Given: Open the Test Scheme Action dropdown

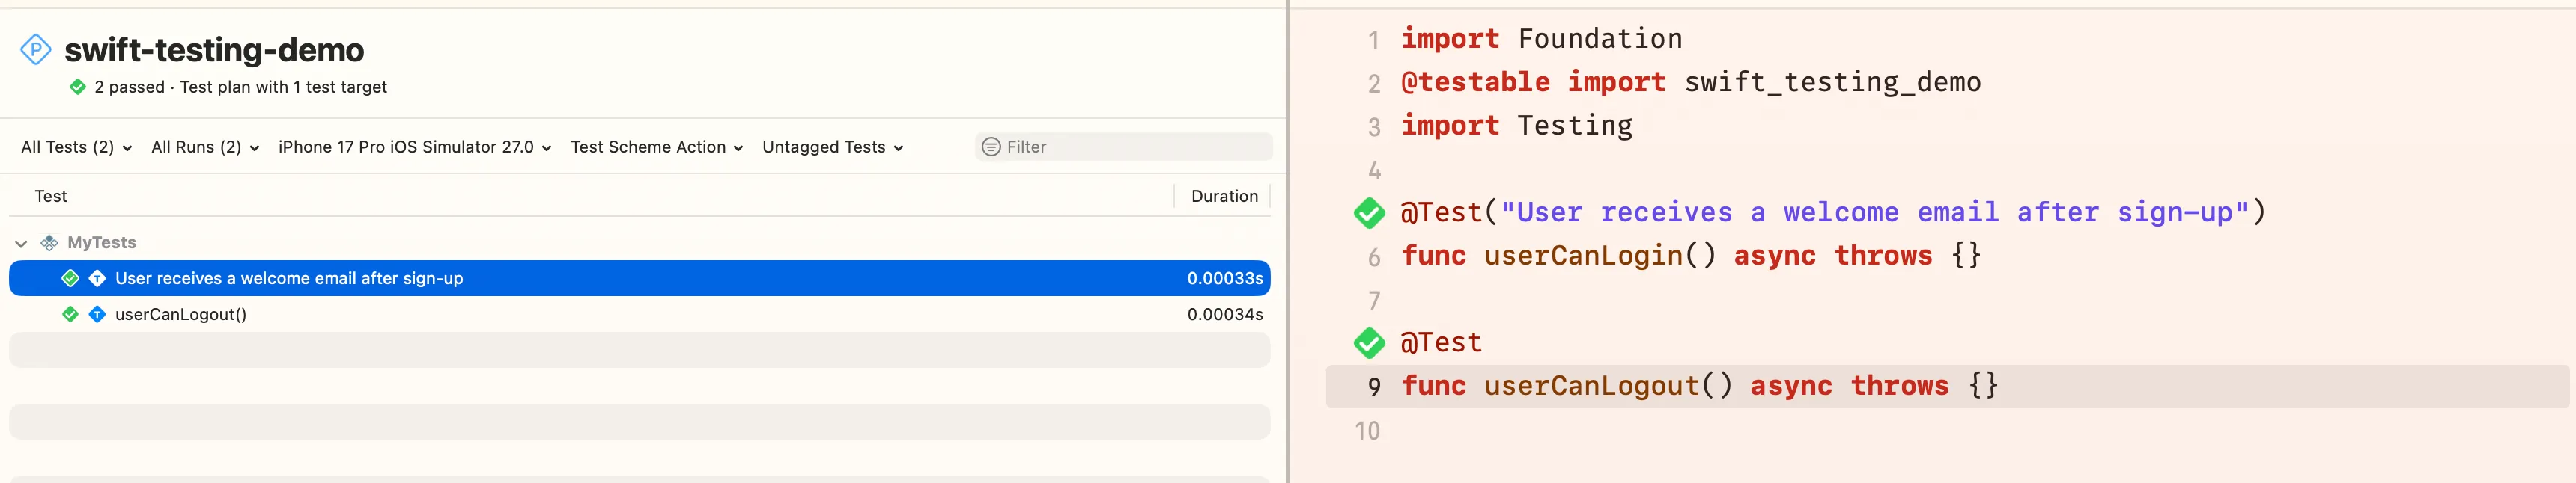Looking at the screenshot, I should [657, 147].
